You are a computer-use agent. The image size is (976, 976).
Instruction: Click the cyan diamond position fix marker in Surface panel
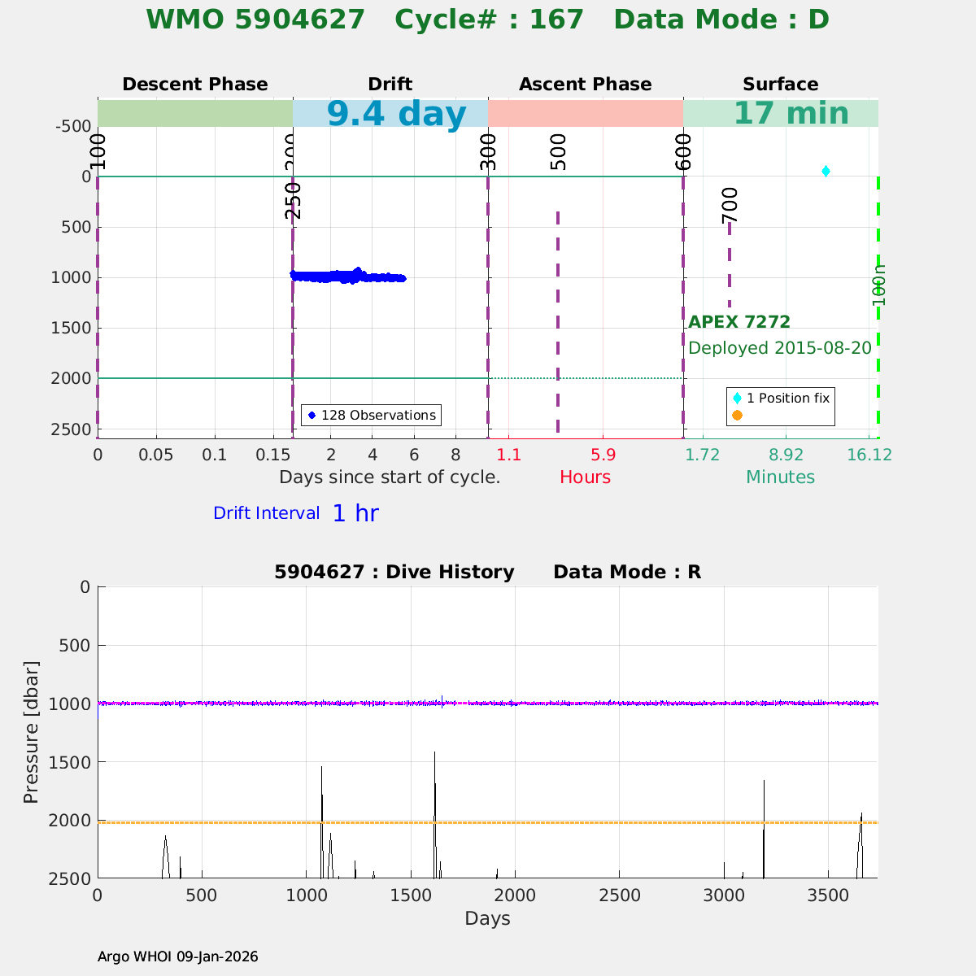[x=826, y=171]
